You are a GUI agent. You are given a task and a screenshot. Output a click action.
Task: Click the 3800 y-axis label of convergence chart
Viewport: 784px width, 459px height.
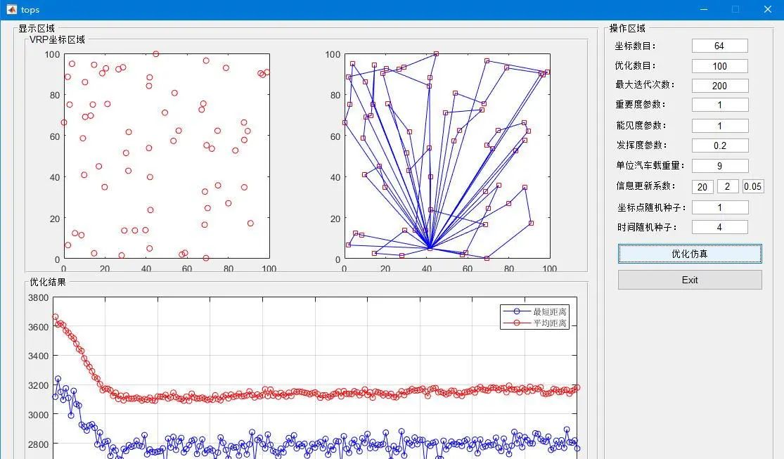click(x=38, y=297)
